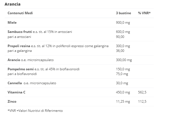Click the pari a galangina line

(20, 51)
